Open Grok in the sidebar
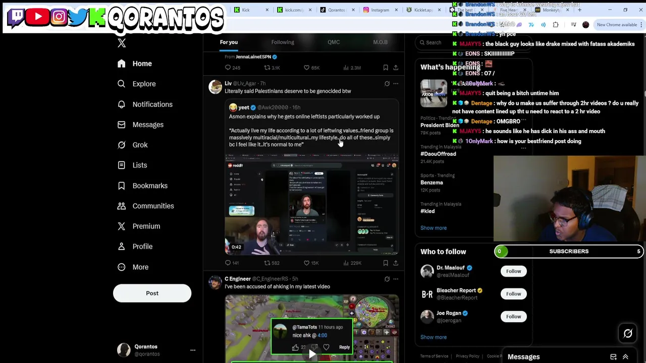 132,145
